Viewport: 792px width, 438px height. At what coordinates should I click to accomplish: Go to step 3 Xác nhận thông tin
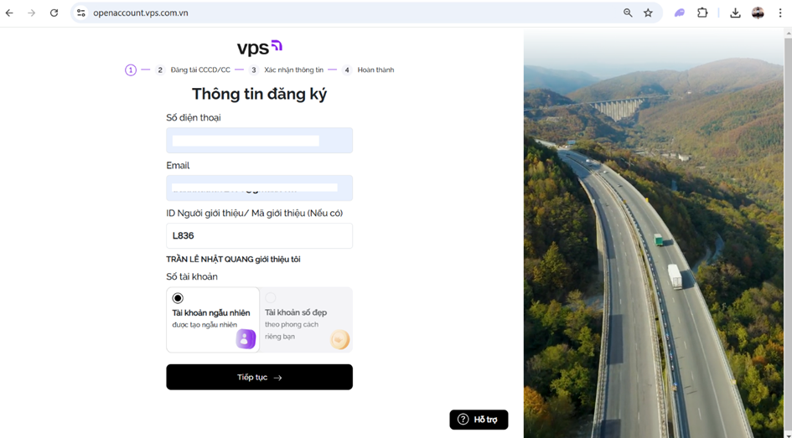286,70
